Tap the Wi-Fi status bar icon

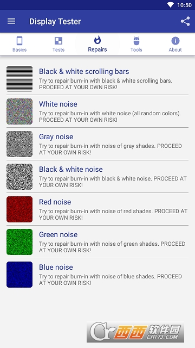171,5
